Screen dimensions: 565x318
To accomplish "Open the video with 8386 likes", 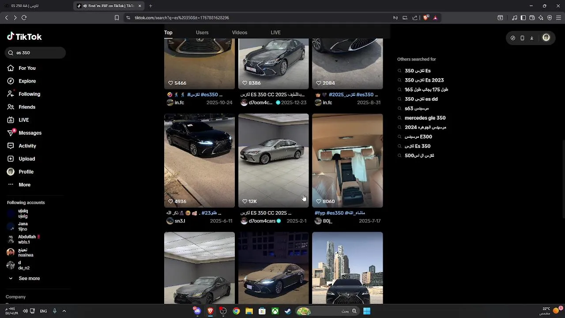I will click(274, 64).
